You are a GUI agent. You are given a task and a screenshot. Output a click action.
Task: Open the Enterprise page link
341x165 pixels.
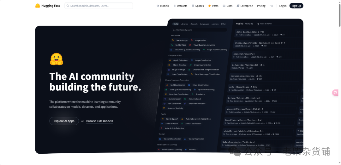pyautogui.click(x=245, y=6)
